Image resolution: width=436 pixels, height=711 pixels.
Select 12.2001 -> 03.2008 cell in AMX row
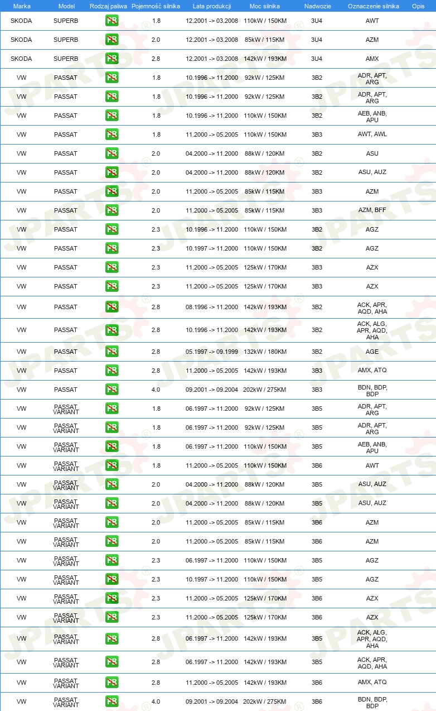212,59
